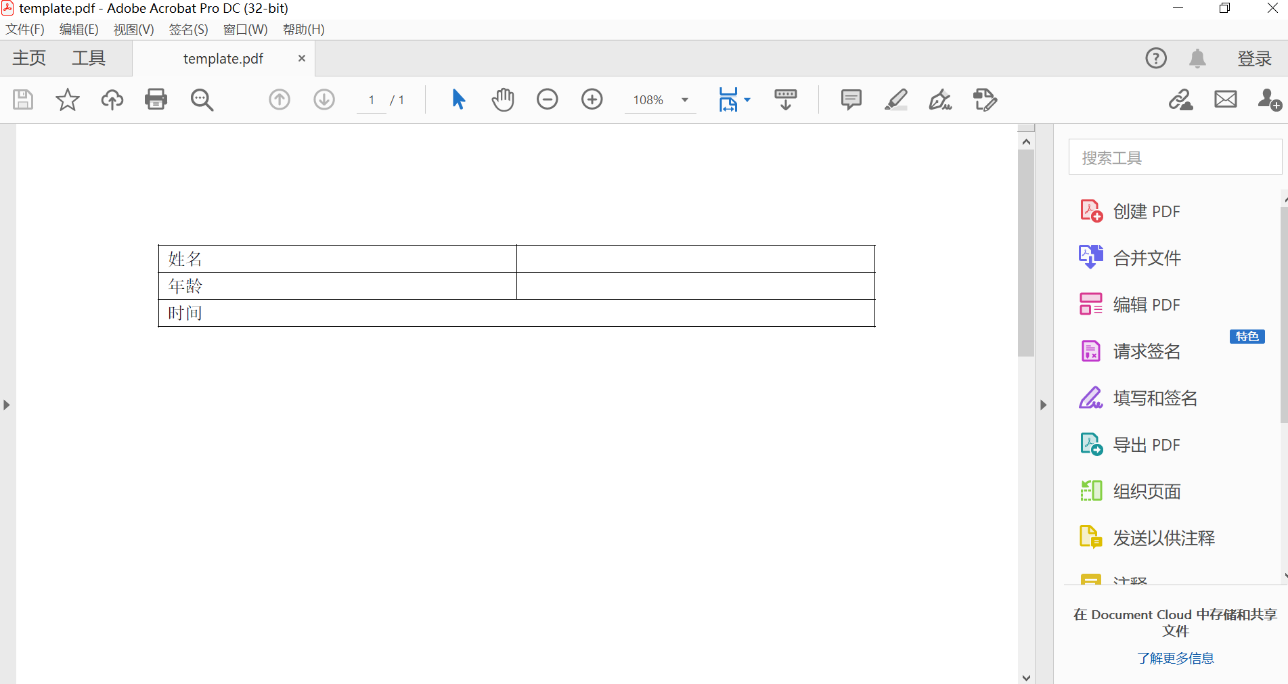Switch to the 主页 tab

click(29, 58)
